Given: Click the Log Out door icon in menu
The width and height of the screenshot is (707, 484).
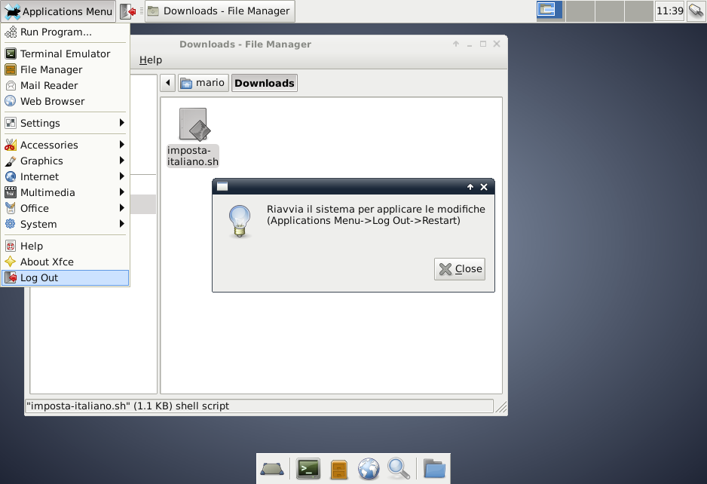Looking at the screenshot, I should point(11,278).
